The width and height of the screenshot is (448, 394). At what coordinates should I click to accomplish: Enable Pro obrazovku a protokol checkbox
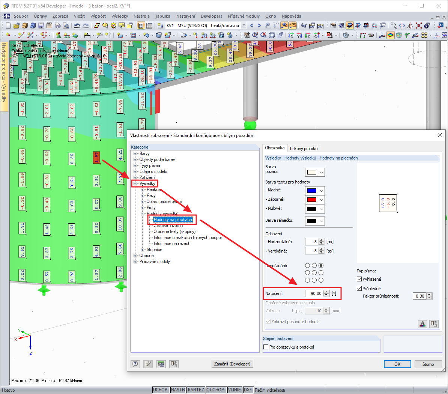click(x=266, y=347)
